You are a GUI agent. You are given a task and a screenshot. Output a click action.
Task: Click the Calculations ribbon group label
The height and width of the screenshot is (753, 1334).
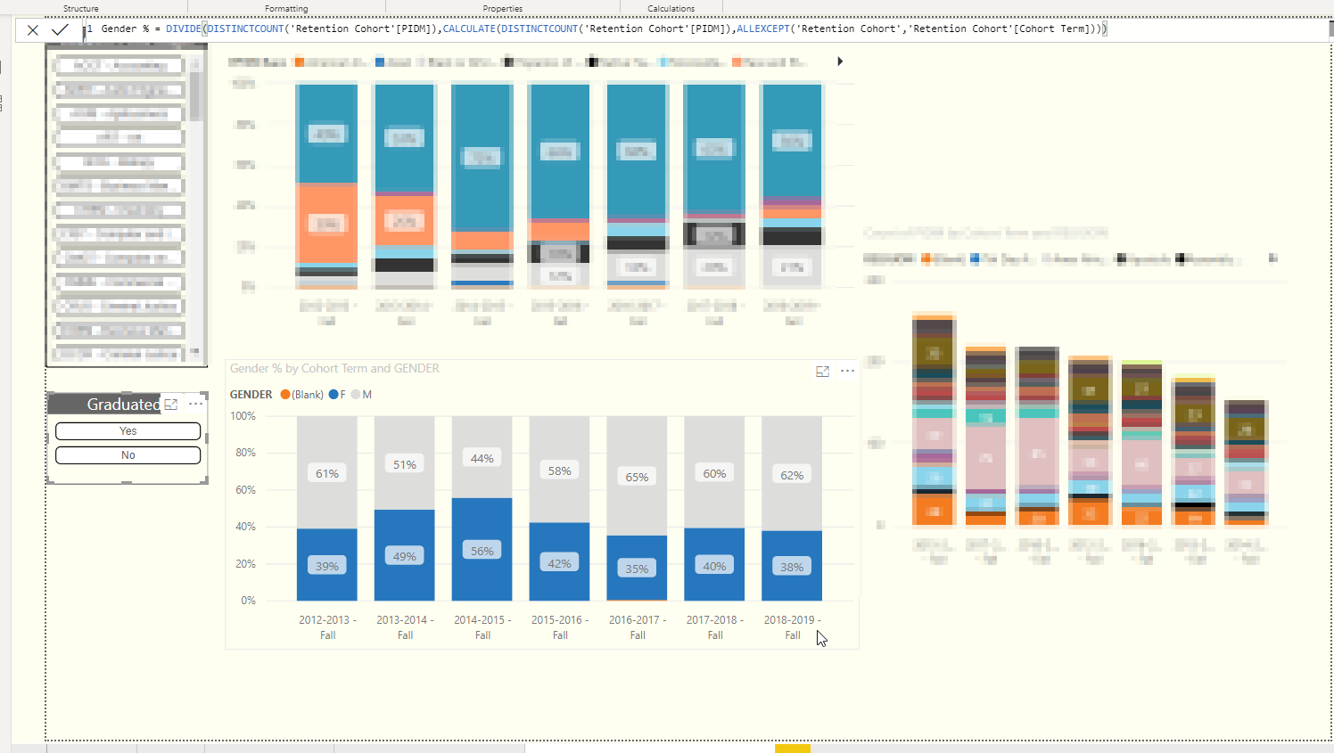click(x=671, y=9)
